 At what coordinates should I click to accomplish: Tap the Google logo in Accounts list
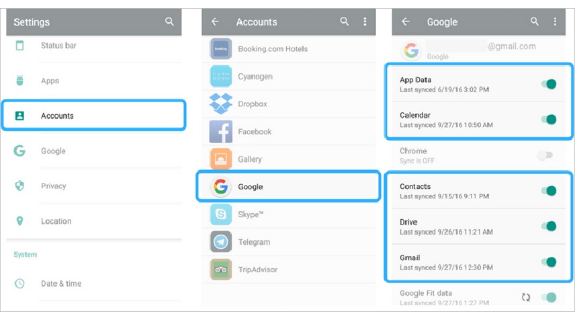(221, 186)
